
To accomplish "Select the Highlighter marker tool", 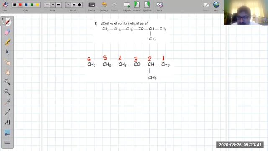I will (8, 42).
